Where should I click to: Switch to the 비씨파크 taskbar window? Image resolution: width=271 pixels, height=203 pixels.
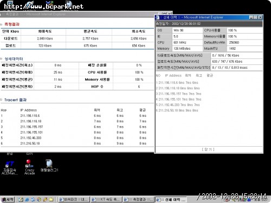point(74,200)
